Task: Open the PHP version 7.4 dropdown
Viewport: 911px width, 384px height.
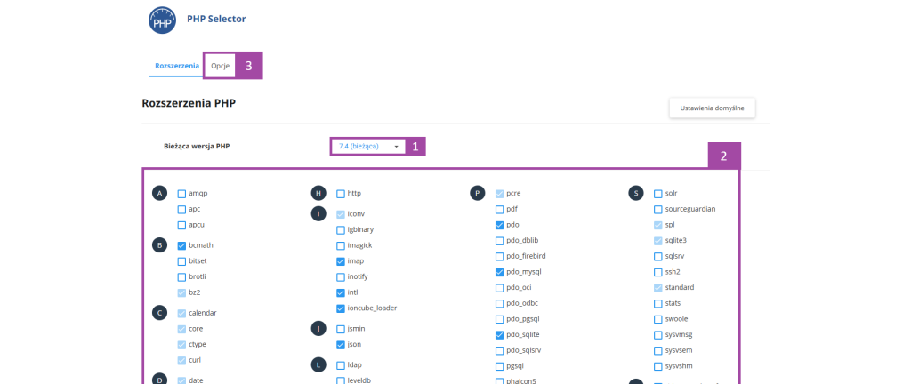Action: point(368,146)
